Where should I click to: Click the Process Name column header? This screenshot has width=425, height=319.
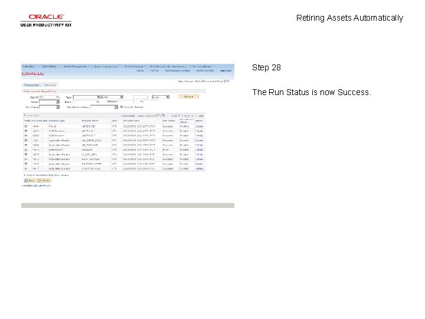pos(90,121)
